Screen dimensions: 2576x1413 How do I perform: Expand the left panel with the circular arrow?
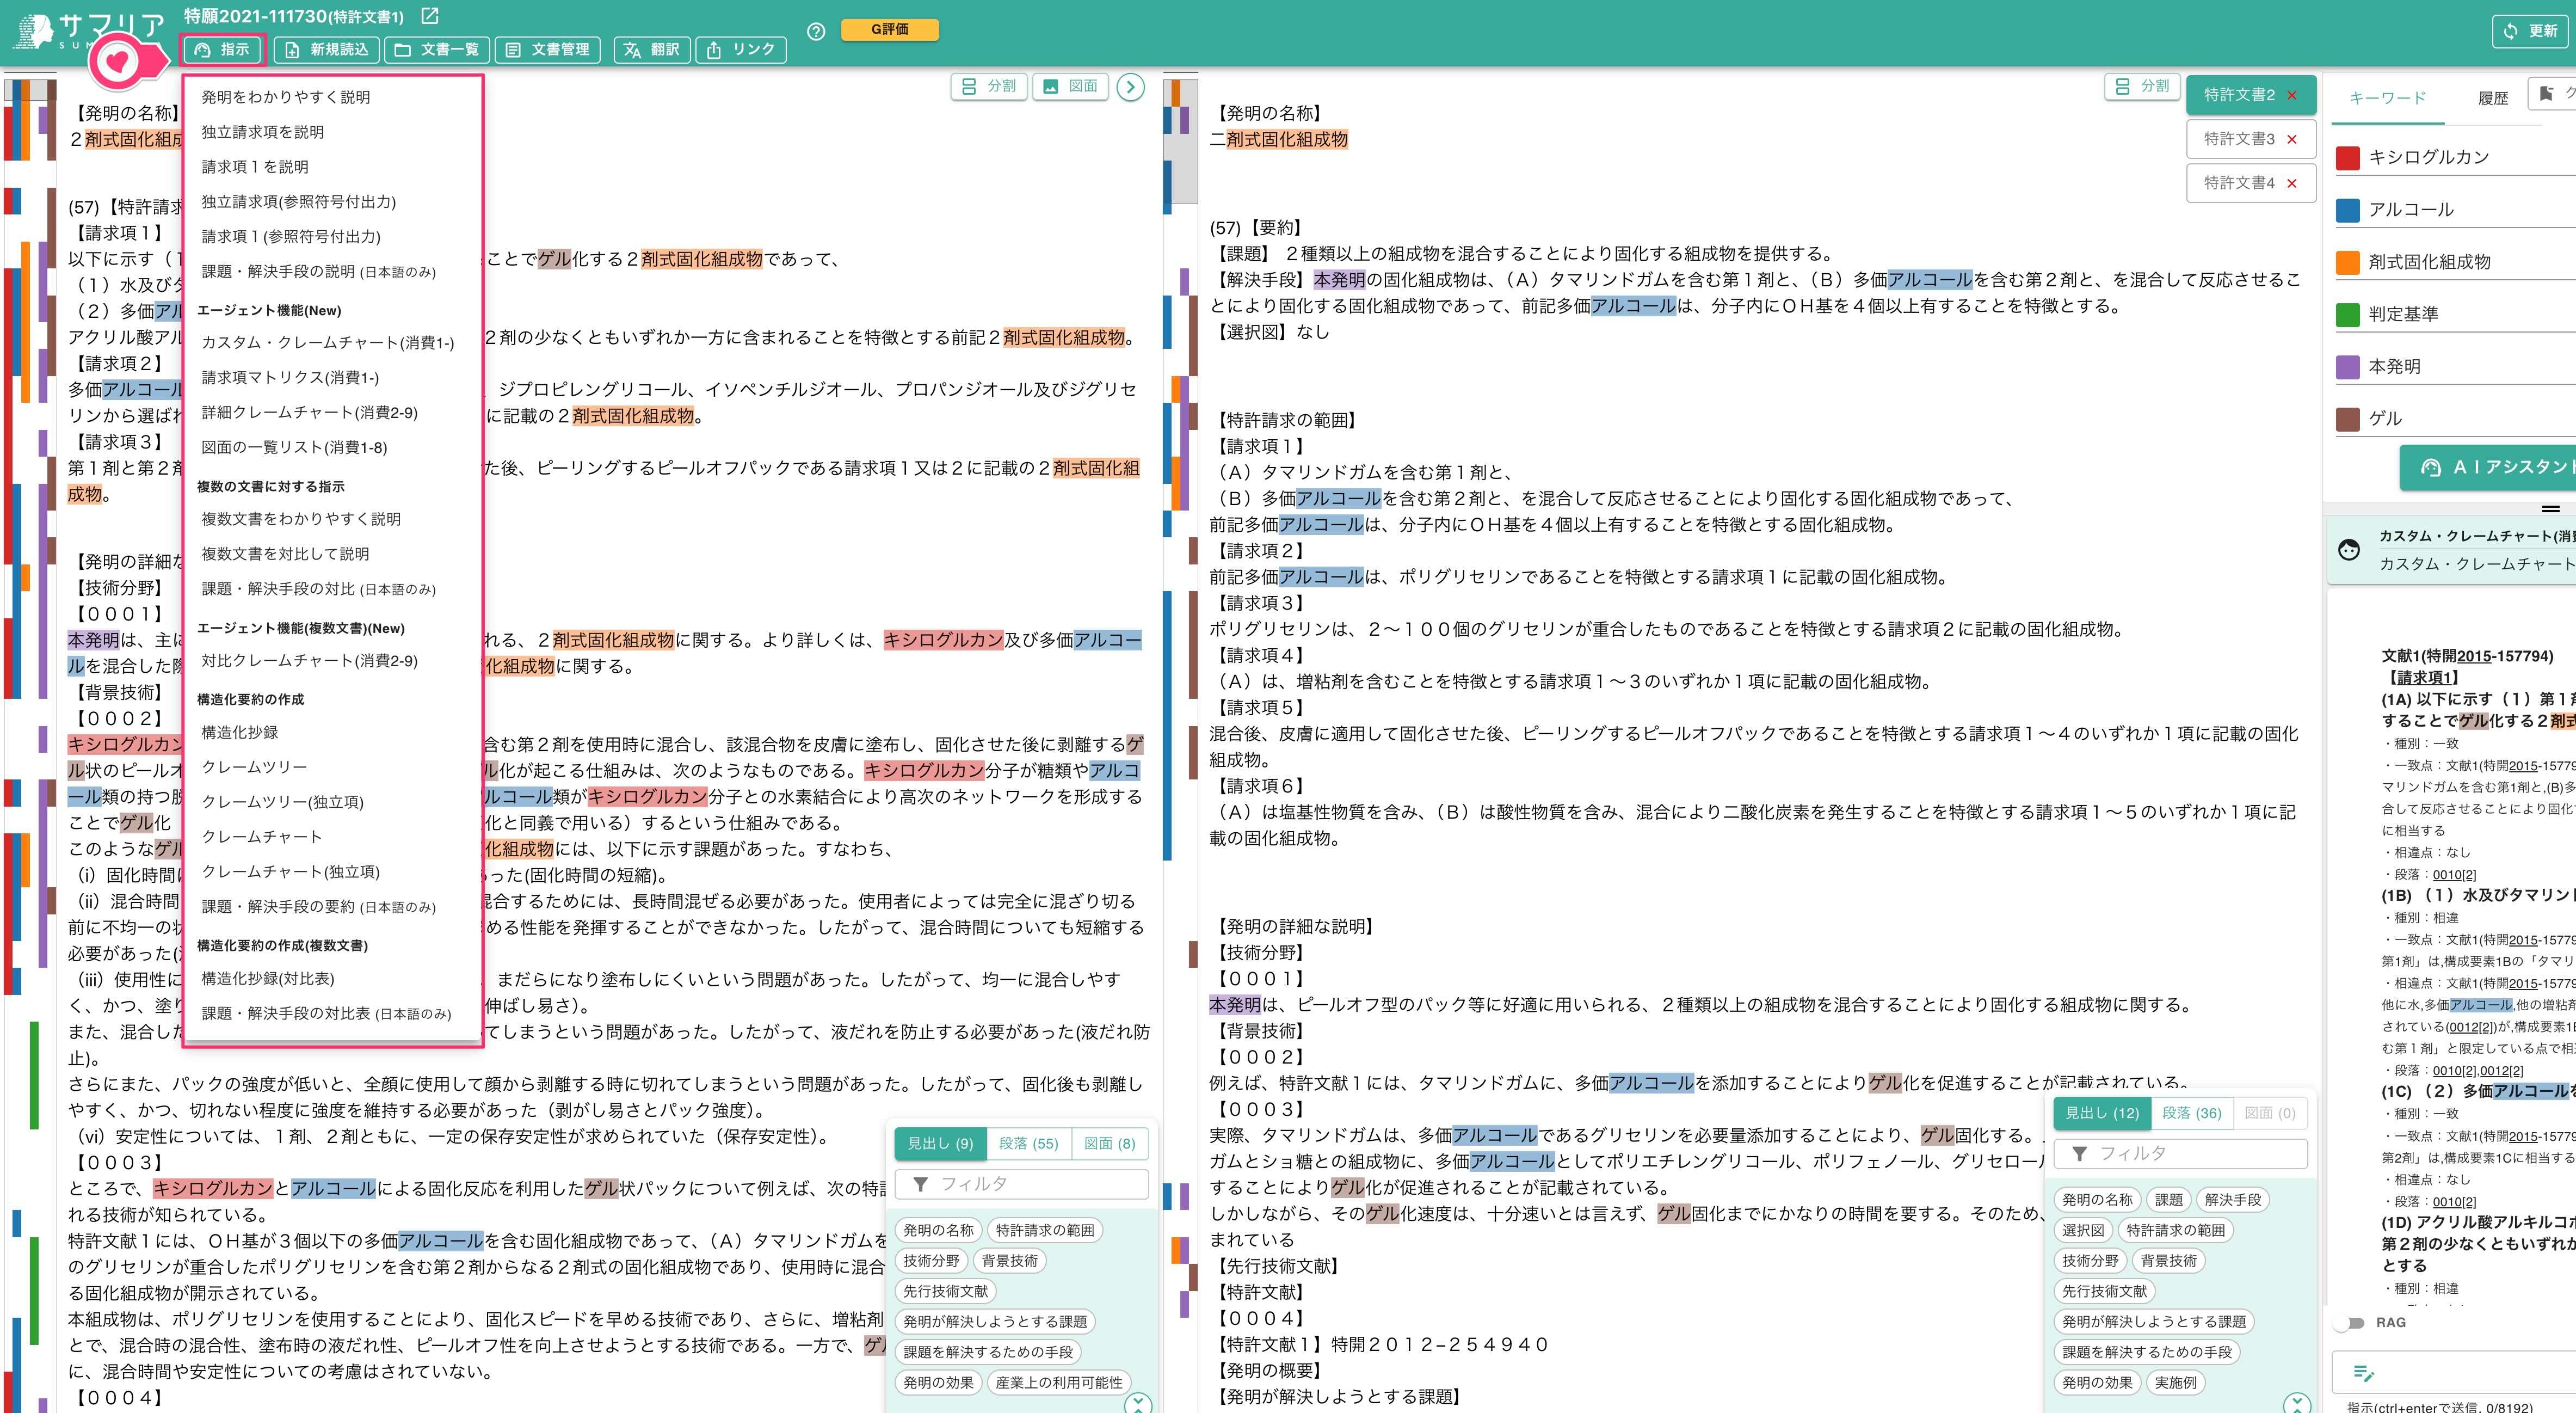coord(1131,88)
